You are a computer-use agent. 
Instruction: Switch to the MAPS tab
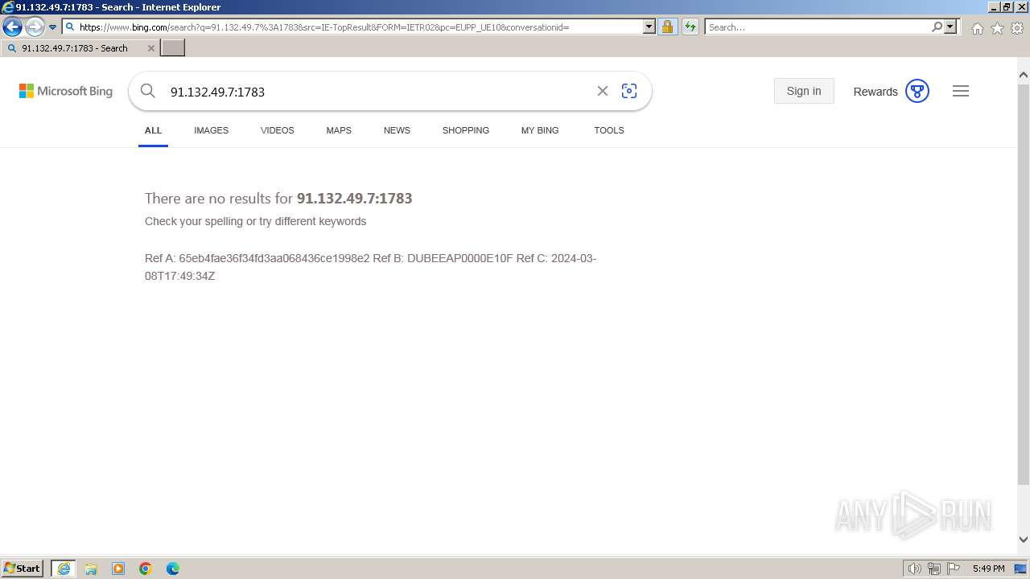pyautogui.click(x=339, y=130)
